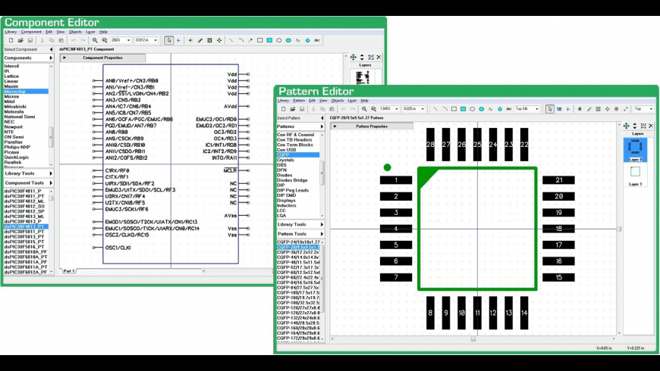The image size is (660, 371).
Task: Expand Pattern Tools section
Action: click(x=322, y=234)
